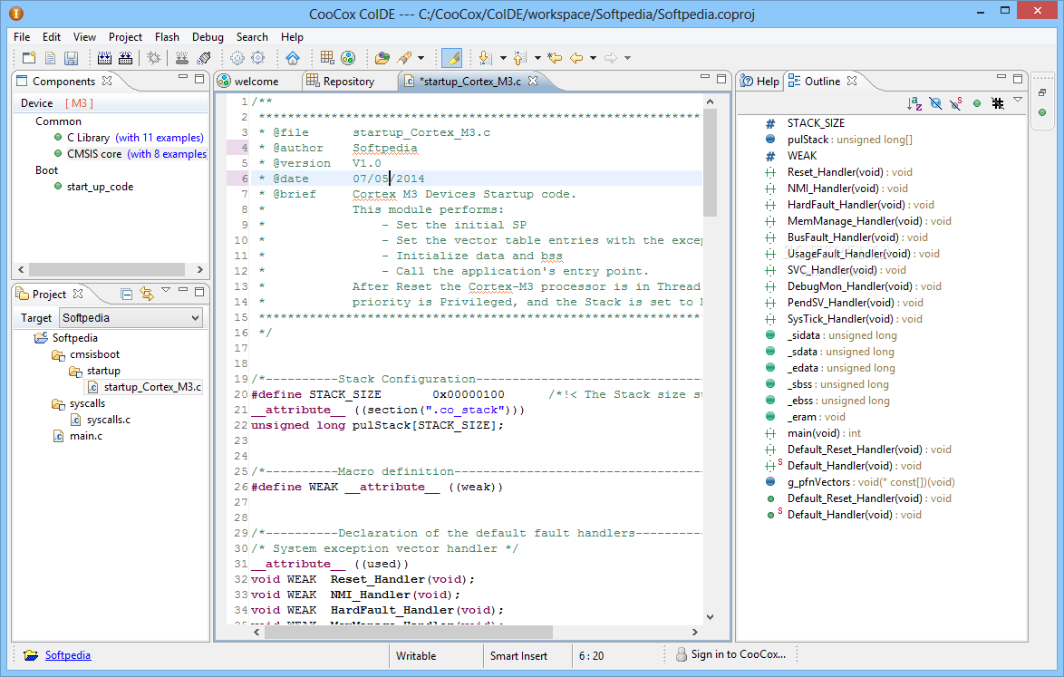Click the second gear icon in the toolbar
The height and width of the screenshot is (677, 1064).
(x=258, y=58)
